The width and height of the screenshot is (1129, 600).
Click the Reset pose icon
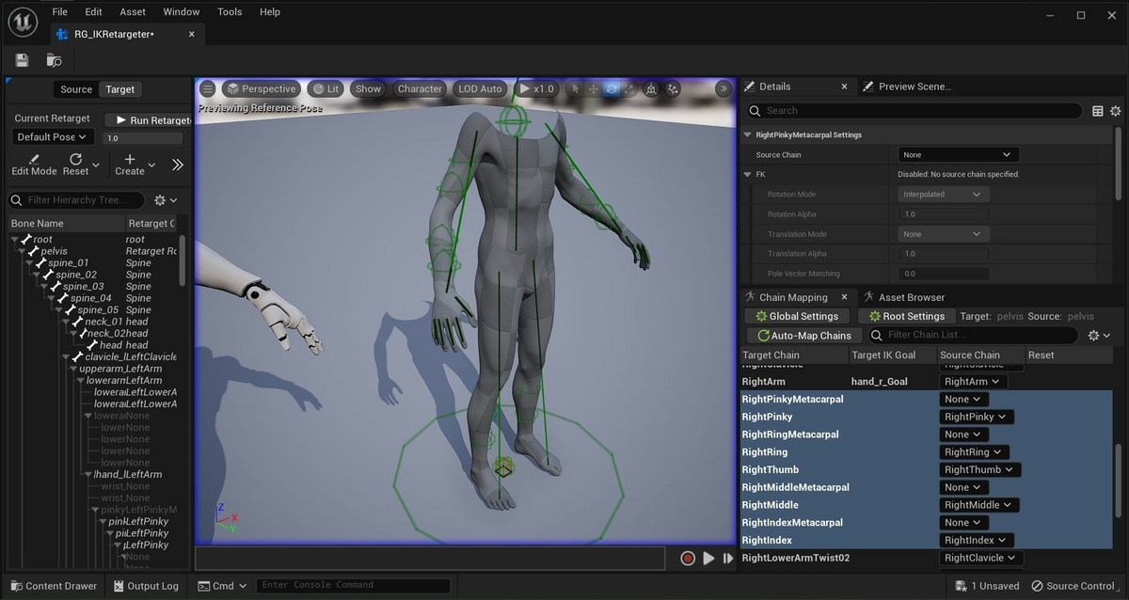[x=75, y=159]
